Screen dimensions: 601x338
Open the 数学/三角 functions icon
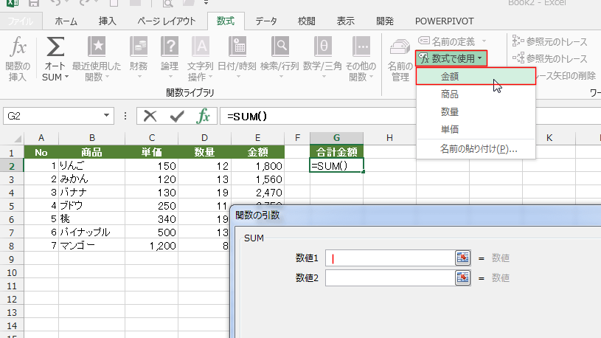pos(322,49)
